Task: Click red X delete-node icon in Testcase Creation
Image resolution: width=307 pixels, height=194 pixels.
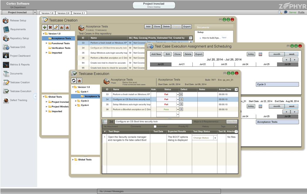Action: click(x=50, y=27)
